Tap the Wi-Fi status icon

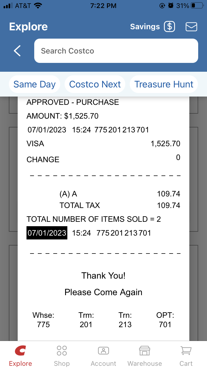(37, 6)
